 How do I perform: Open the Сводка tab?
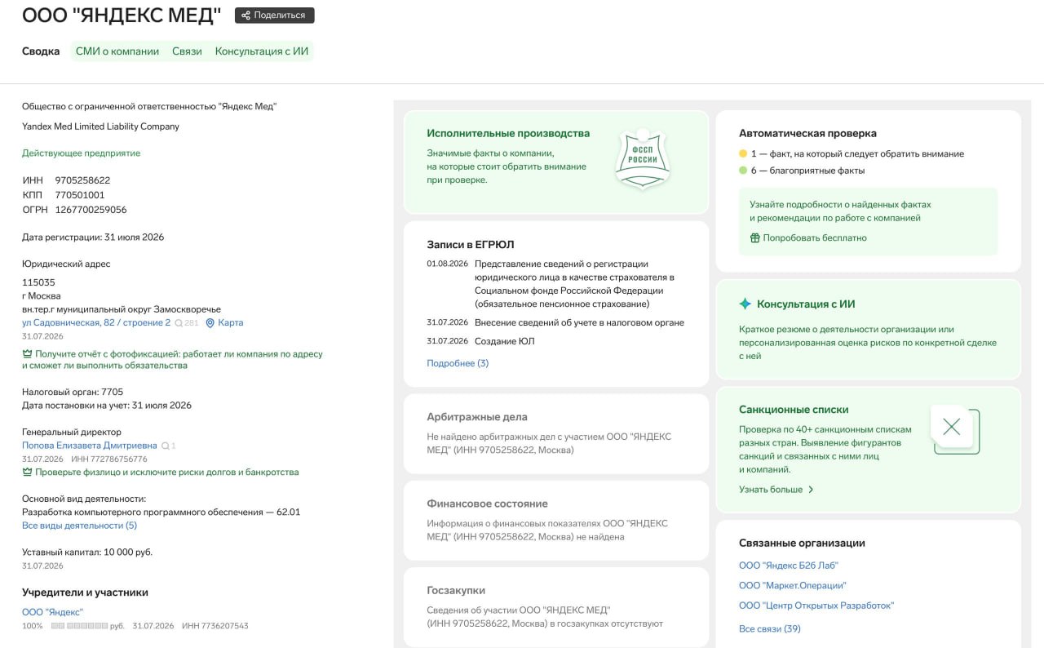pyautogui.click(x=41, y=51)
